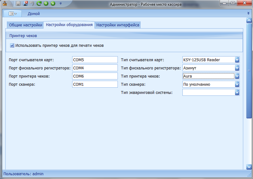Open the scanner type dropdown
The height and width of the screenshot is (179, 253).
237,84
